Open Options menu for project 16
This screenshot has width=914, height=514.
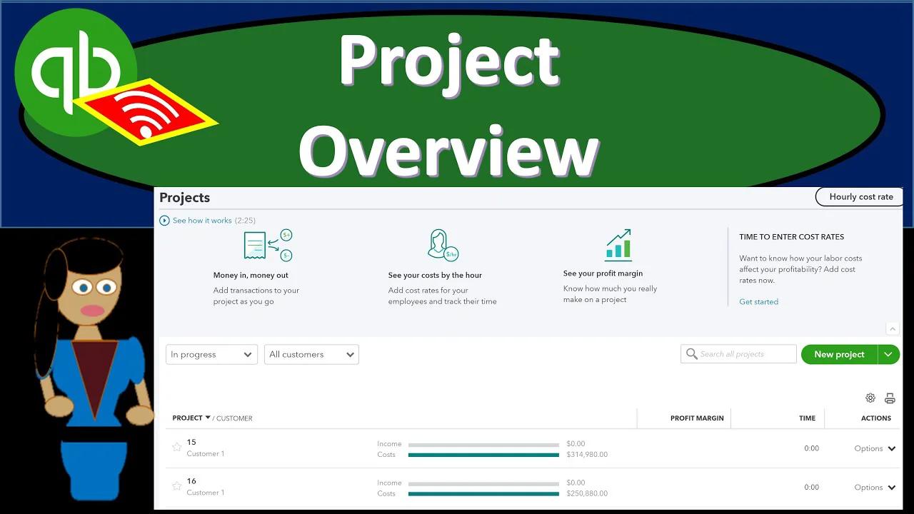(875, 487)
